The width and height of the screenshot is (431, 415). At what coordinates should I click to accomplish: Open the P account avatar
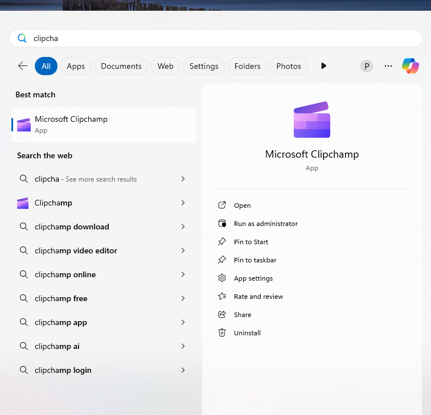coord(367,66)
